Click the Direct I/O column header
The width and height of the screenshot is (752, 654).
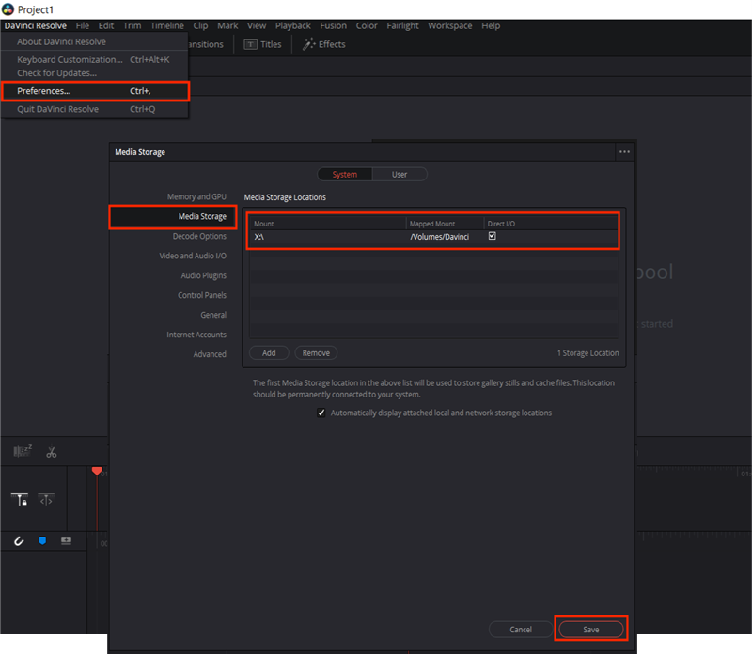551,224
